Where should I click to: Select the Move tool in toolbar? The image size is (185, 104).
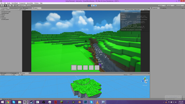coord(6,6)
